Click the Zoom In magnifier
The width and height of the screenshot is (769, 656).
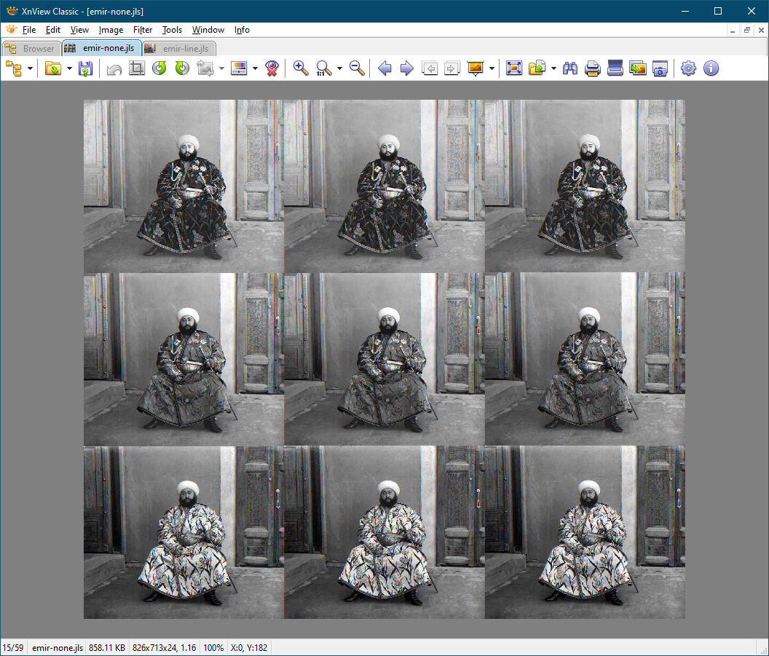pos(300,68)
